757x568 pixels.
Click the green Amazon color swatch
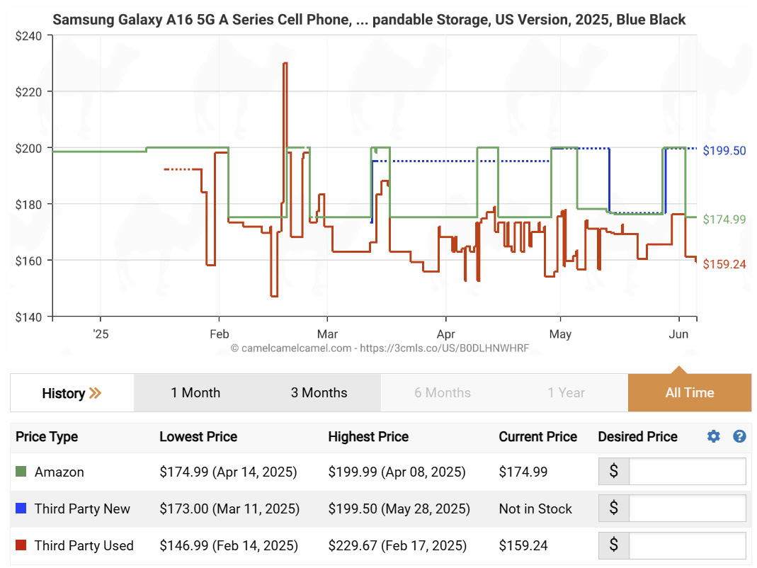[x=21, y=472]
